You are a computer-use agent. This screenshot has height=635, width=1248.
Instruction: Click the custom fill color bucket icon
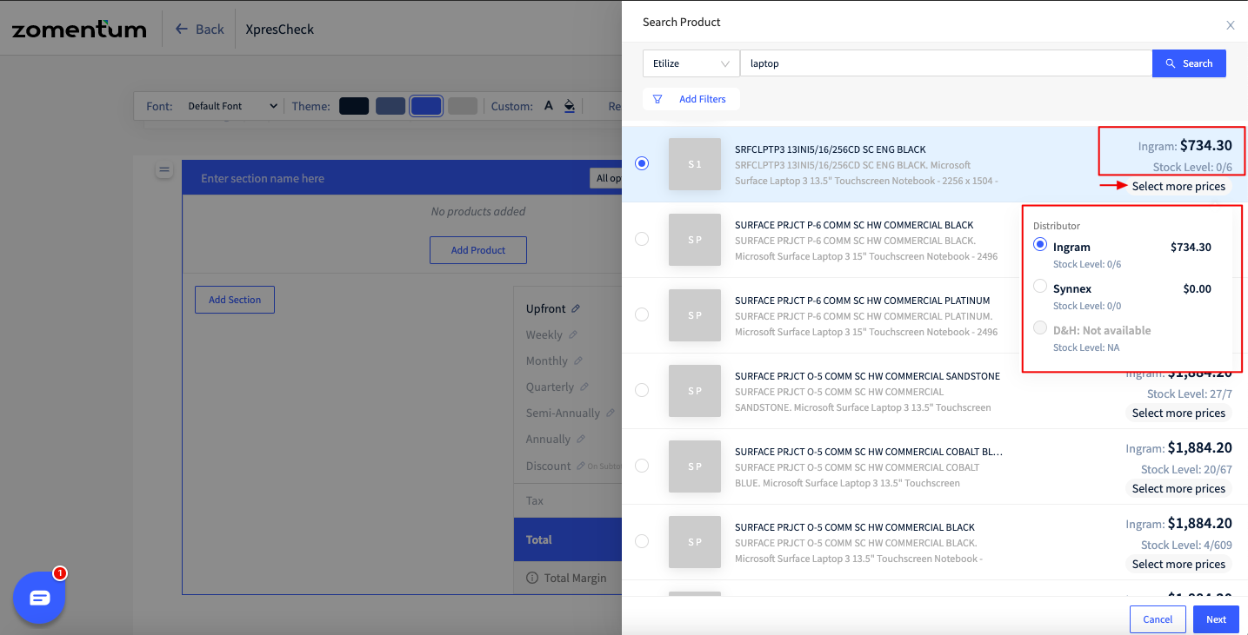[570, 106]
